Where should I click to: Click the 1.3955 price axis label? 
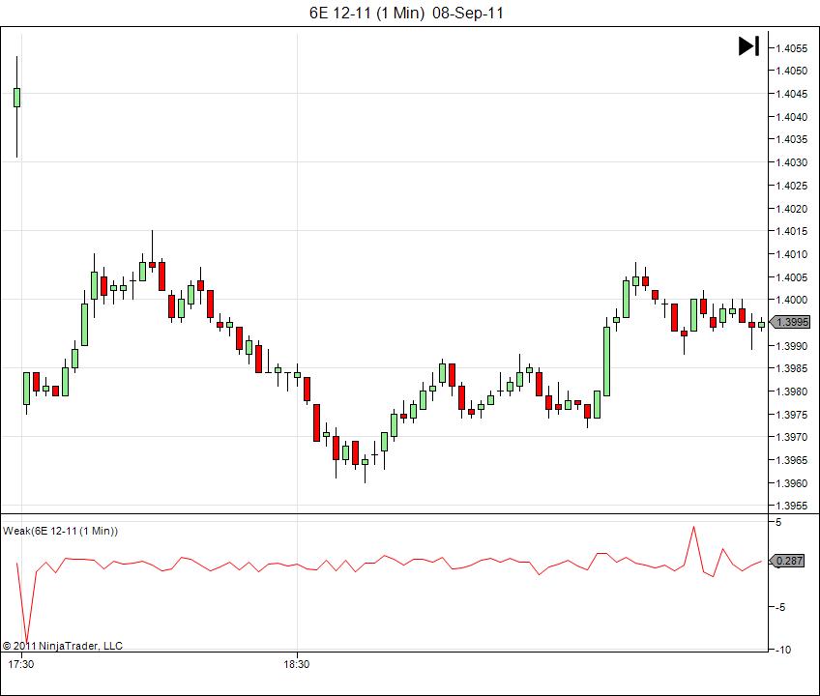791,507
